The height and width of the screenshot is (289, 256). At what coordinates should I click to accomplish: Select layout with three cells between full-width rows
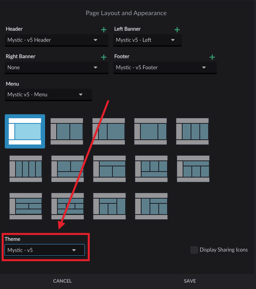click(67, 206)
